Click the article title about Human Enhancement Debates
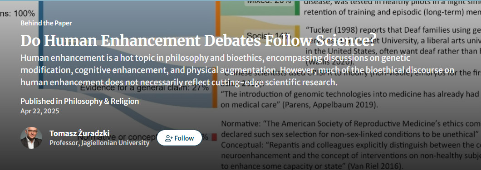Viewport: 481px width, 170px height. pyautogui.click(x=198, y=41)
